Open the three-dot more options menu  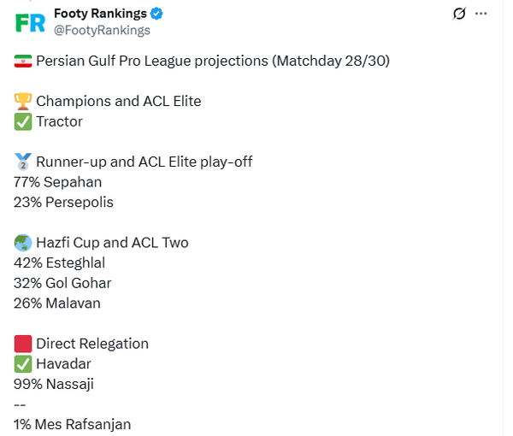click(x=482, y=14)
